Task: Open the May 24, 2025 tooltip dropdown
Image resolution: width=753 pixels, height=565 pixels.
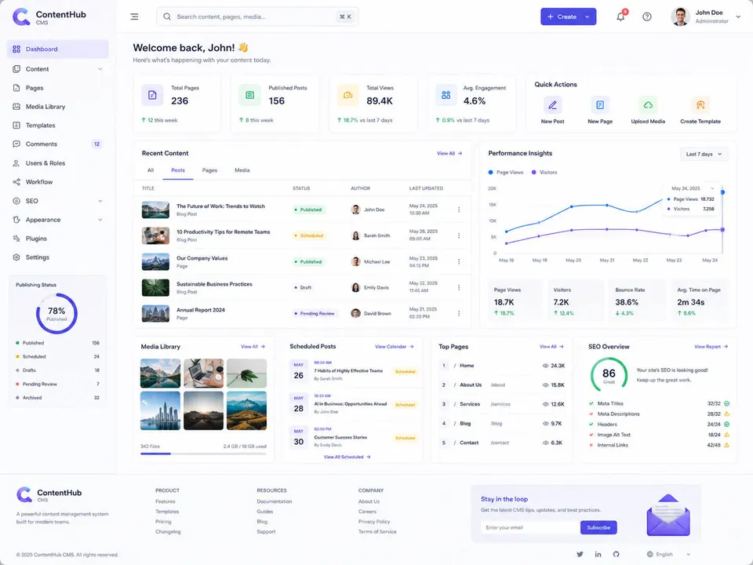Action: point(712,188)
